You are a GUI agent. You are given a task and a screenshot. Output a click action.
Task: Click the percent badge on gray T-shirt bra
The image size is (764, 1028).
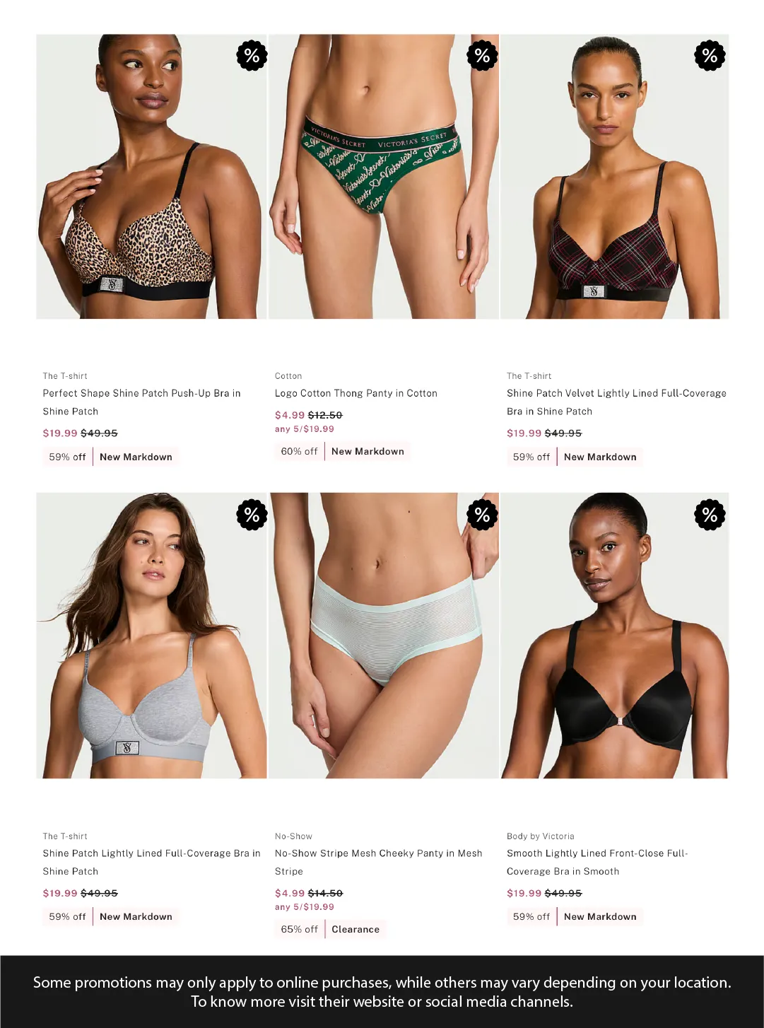[252, 515]
